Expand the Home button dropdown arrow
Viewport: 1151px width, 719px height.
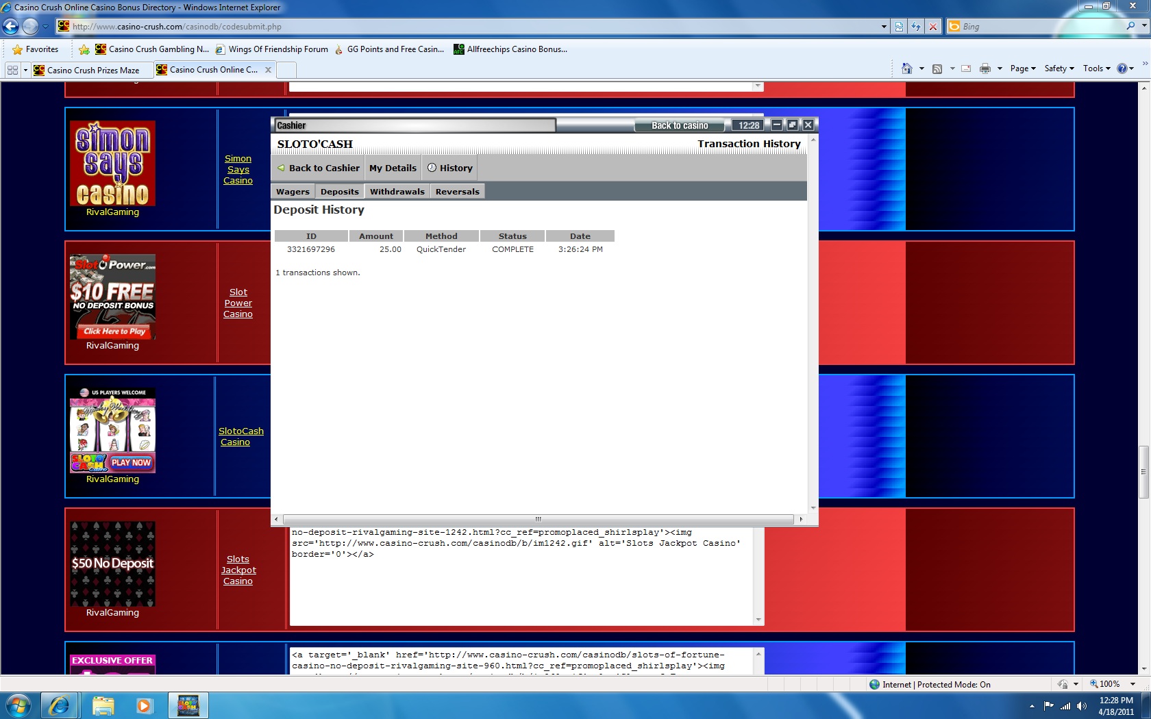click(921, 68)
